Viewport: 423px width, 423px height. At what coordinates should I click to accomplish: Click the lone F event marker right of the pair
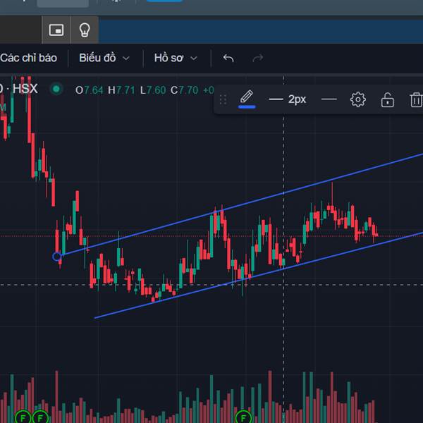243,418
